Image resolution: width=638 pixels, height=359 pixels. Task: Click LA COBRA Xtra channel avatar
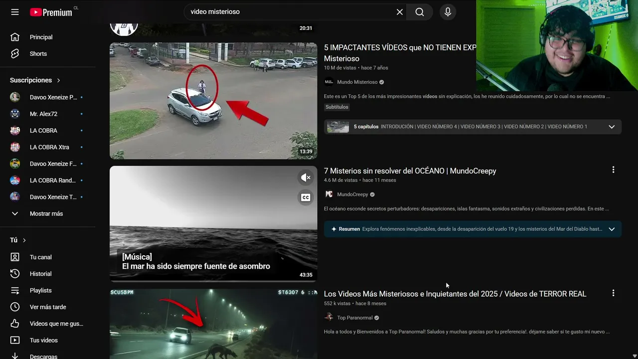click(15, 147)
